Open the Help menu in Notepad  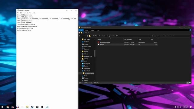[34, 13]
